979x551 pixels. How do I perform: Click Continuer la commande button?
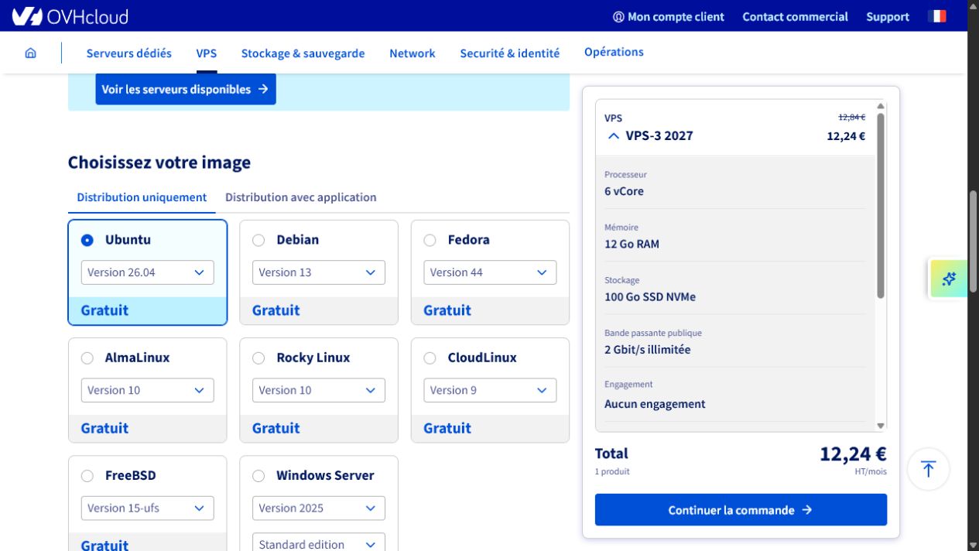pyautogui.click(x=741, y=510)
